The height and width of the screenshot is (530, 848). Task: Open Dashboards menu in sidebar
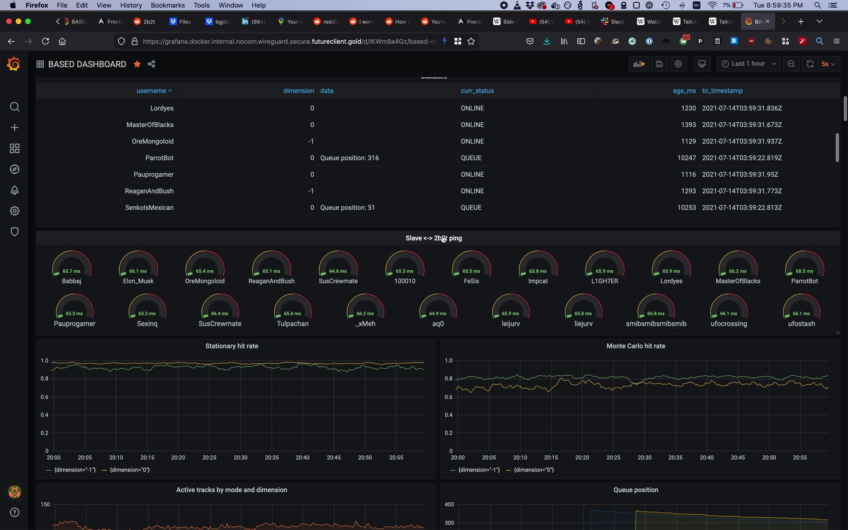point(15,148)
